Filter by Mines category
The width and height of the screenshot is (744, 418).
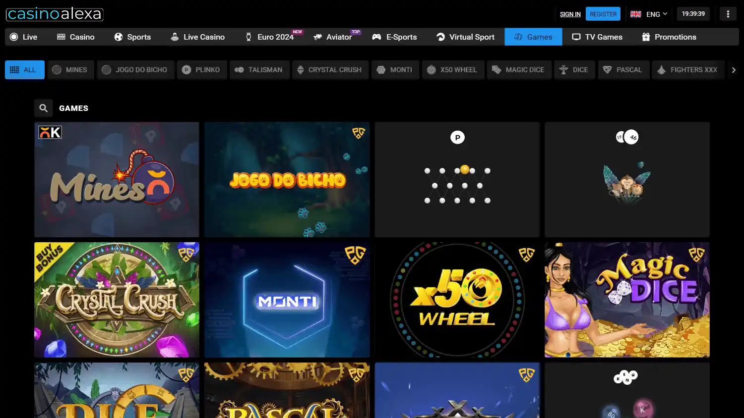pyautogui.click(x=70, y=70)
